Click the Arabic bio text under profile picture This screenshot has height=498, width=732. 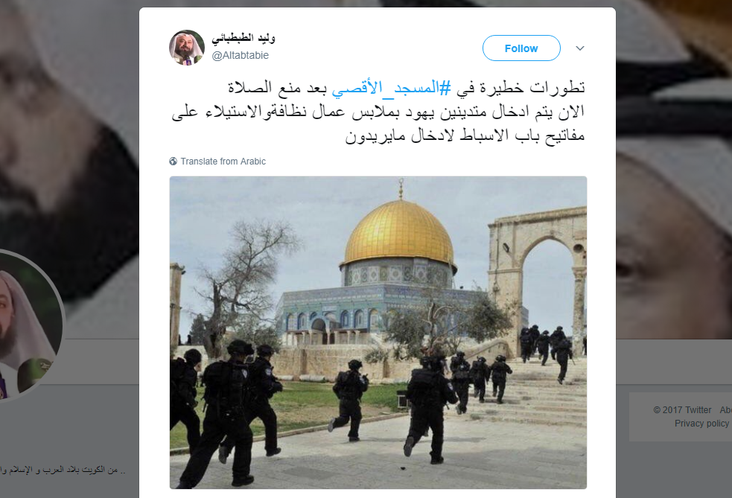[x=63, y=470]
